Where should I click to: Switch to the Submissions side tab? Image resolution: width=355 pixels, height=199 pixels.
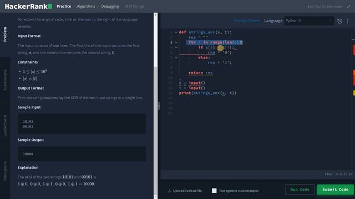(5, 80)
